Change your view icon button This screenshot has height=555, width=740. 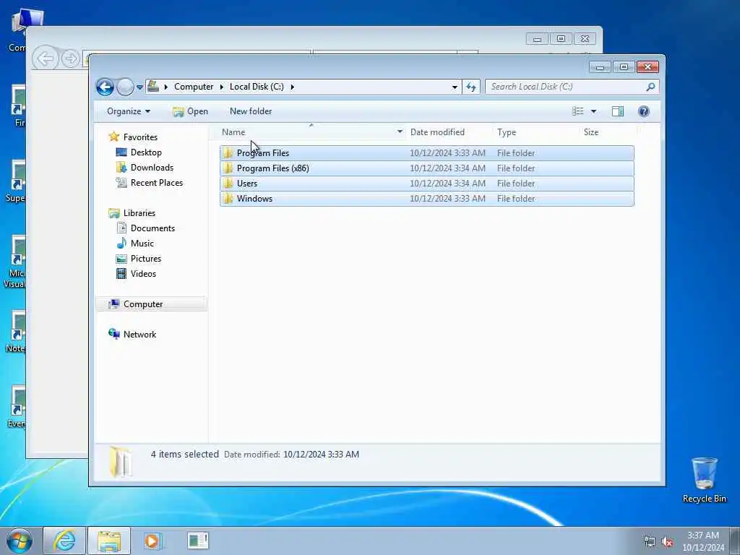pos(577,111)
